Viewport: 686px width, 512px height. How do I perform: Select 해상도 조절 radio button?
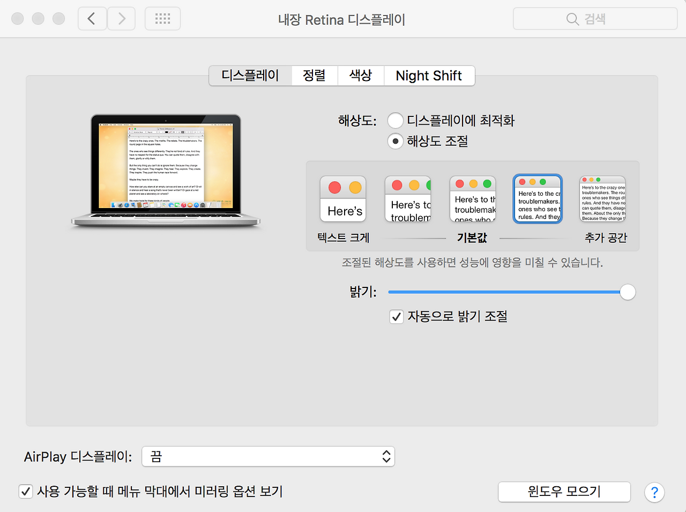pos(395,142)
